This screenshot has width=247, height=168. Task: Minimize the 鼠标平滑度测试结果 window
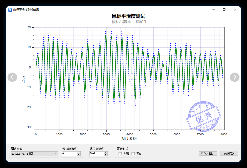coord(214,10)
